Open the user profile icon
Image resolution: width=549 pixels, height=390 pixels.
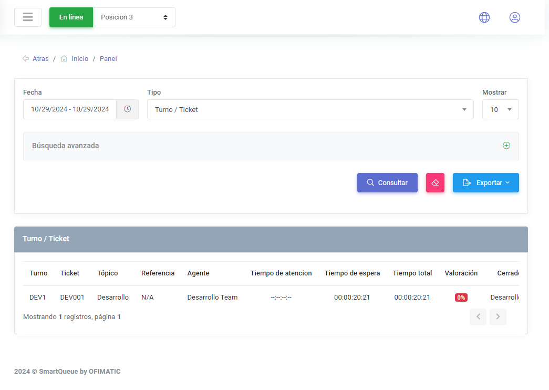(x=514, y=17)
